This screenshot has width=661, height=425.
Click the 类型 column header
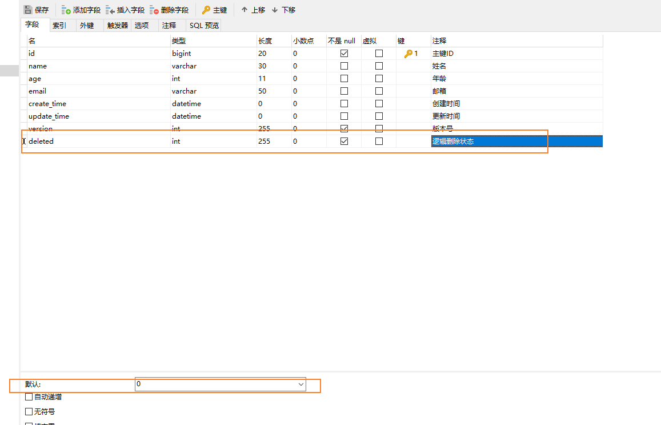(214, 41)
